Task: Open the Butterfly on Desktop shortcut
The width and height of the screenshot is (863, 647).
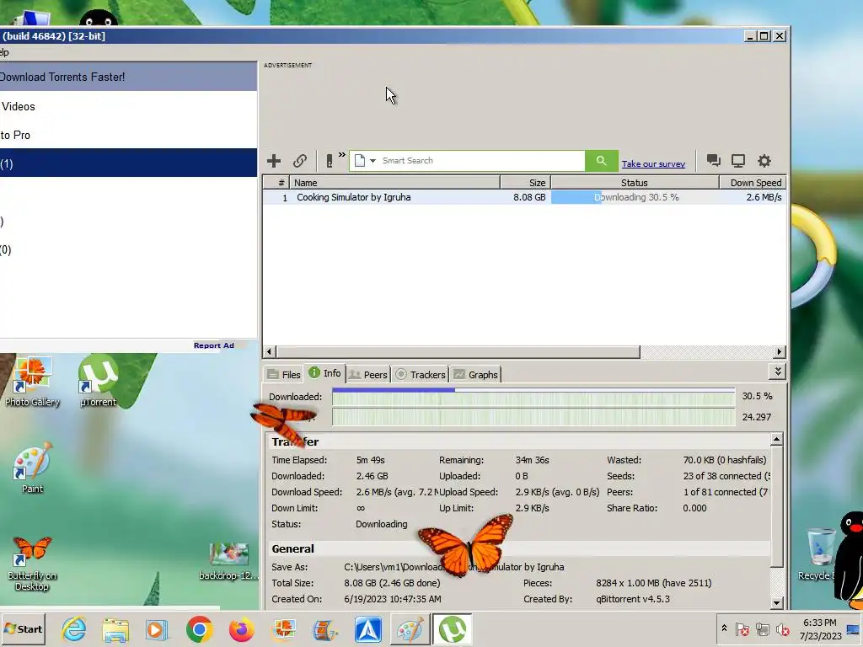Action: (32, 562)
